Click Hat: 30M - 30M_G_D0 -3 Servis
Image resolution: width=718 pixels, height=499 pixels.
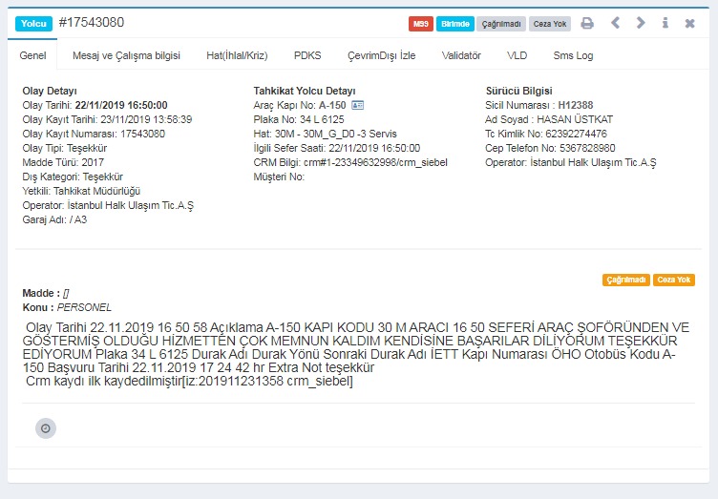click(326, 134)
